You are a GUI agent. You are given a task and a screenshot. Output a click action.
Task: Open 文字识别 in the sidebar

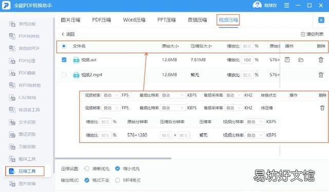point(23,122)
